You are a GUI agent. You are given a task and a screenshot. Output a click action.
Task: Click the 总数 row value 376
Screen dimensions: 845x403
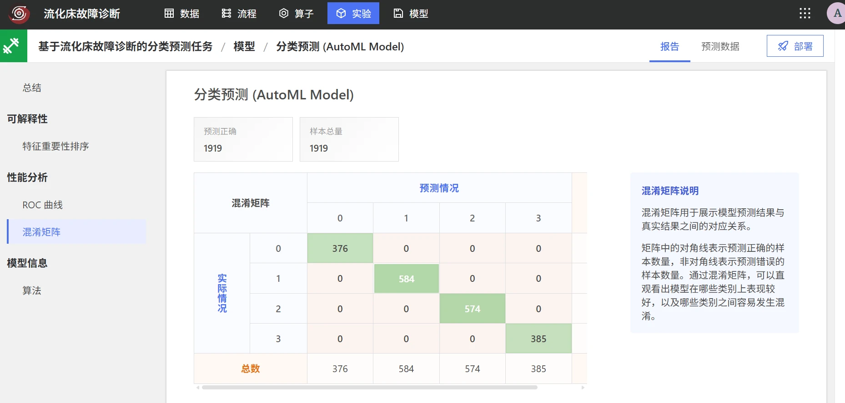tap(340, 369)
